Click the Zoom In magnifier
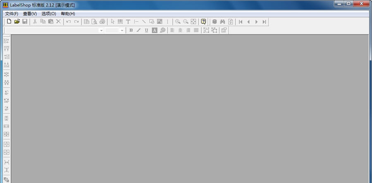 (x=178, y=21)
